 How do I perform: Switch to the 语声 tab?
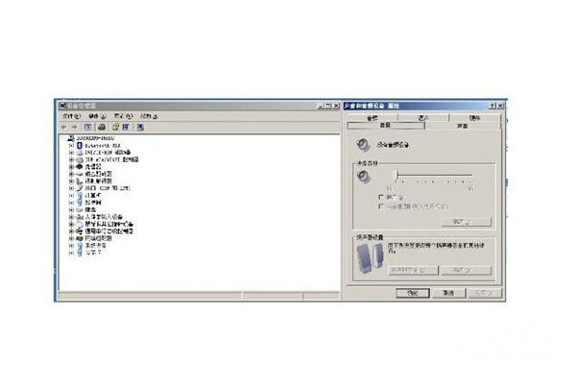coord(423,118)
